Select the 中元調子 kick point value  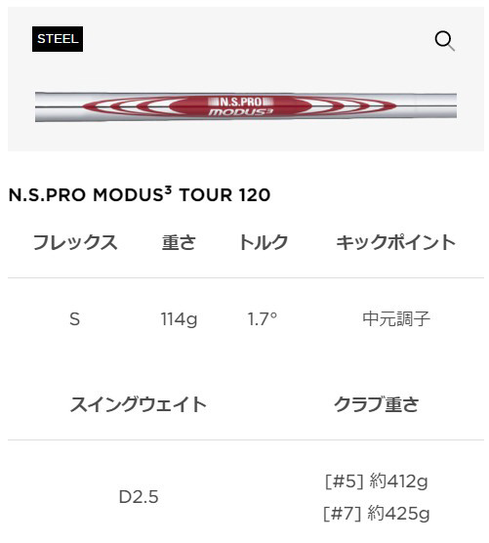[x=396, y=319]
